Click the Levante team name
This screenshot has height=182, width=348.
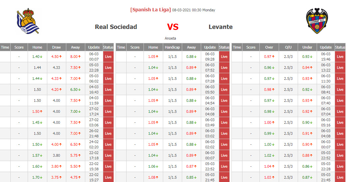(220, 27)
